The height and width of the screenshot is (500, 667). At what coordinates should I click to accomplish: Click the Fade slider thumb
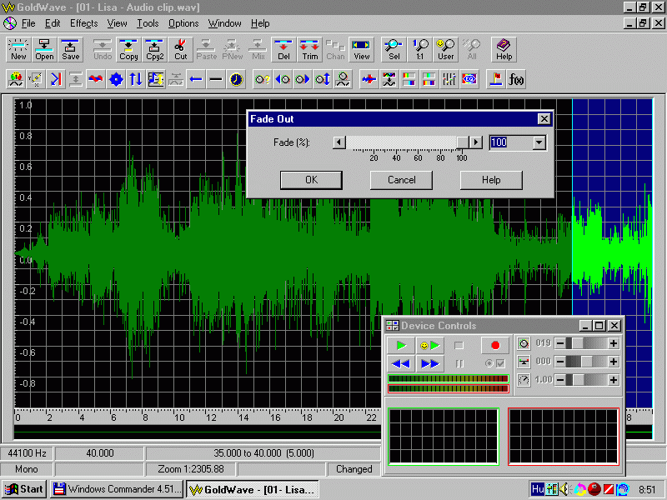[463, 142]
